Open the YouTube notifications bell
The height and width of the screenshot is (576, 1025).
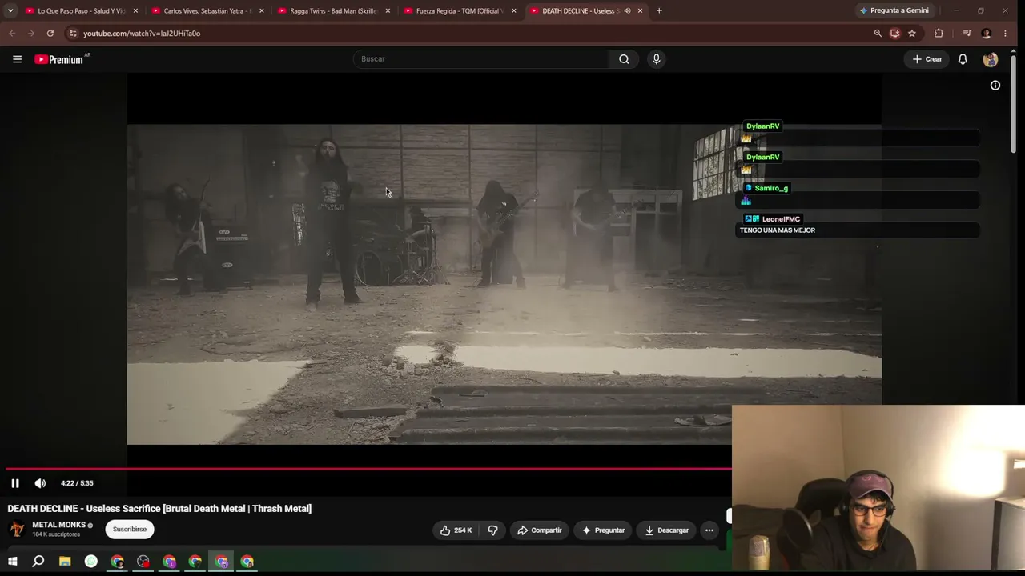pyautogui.click(x=963, y=59)
